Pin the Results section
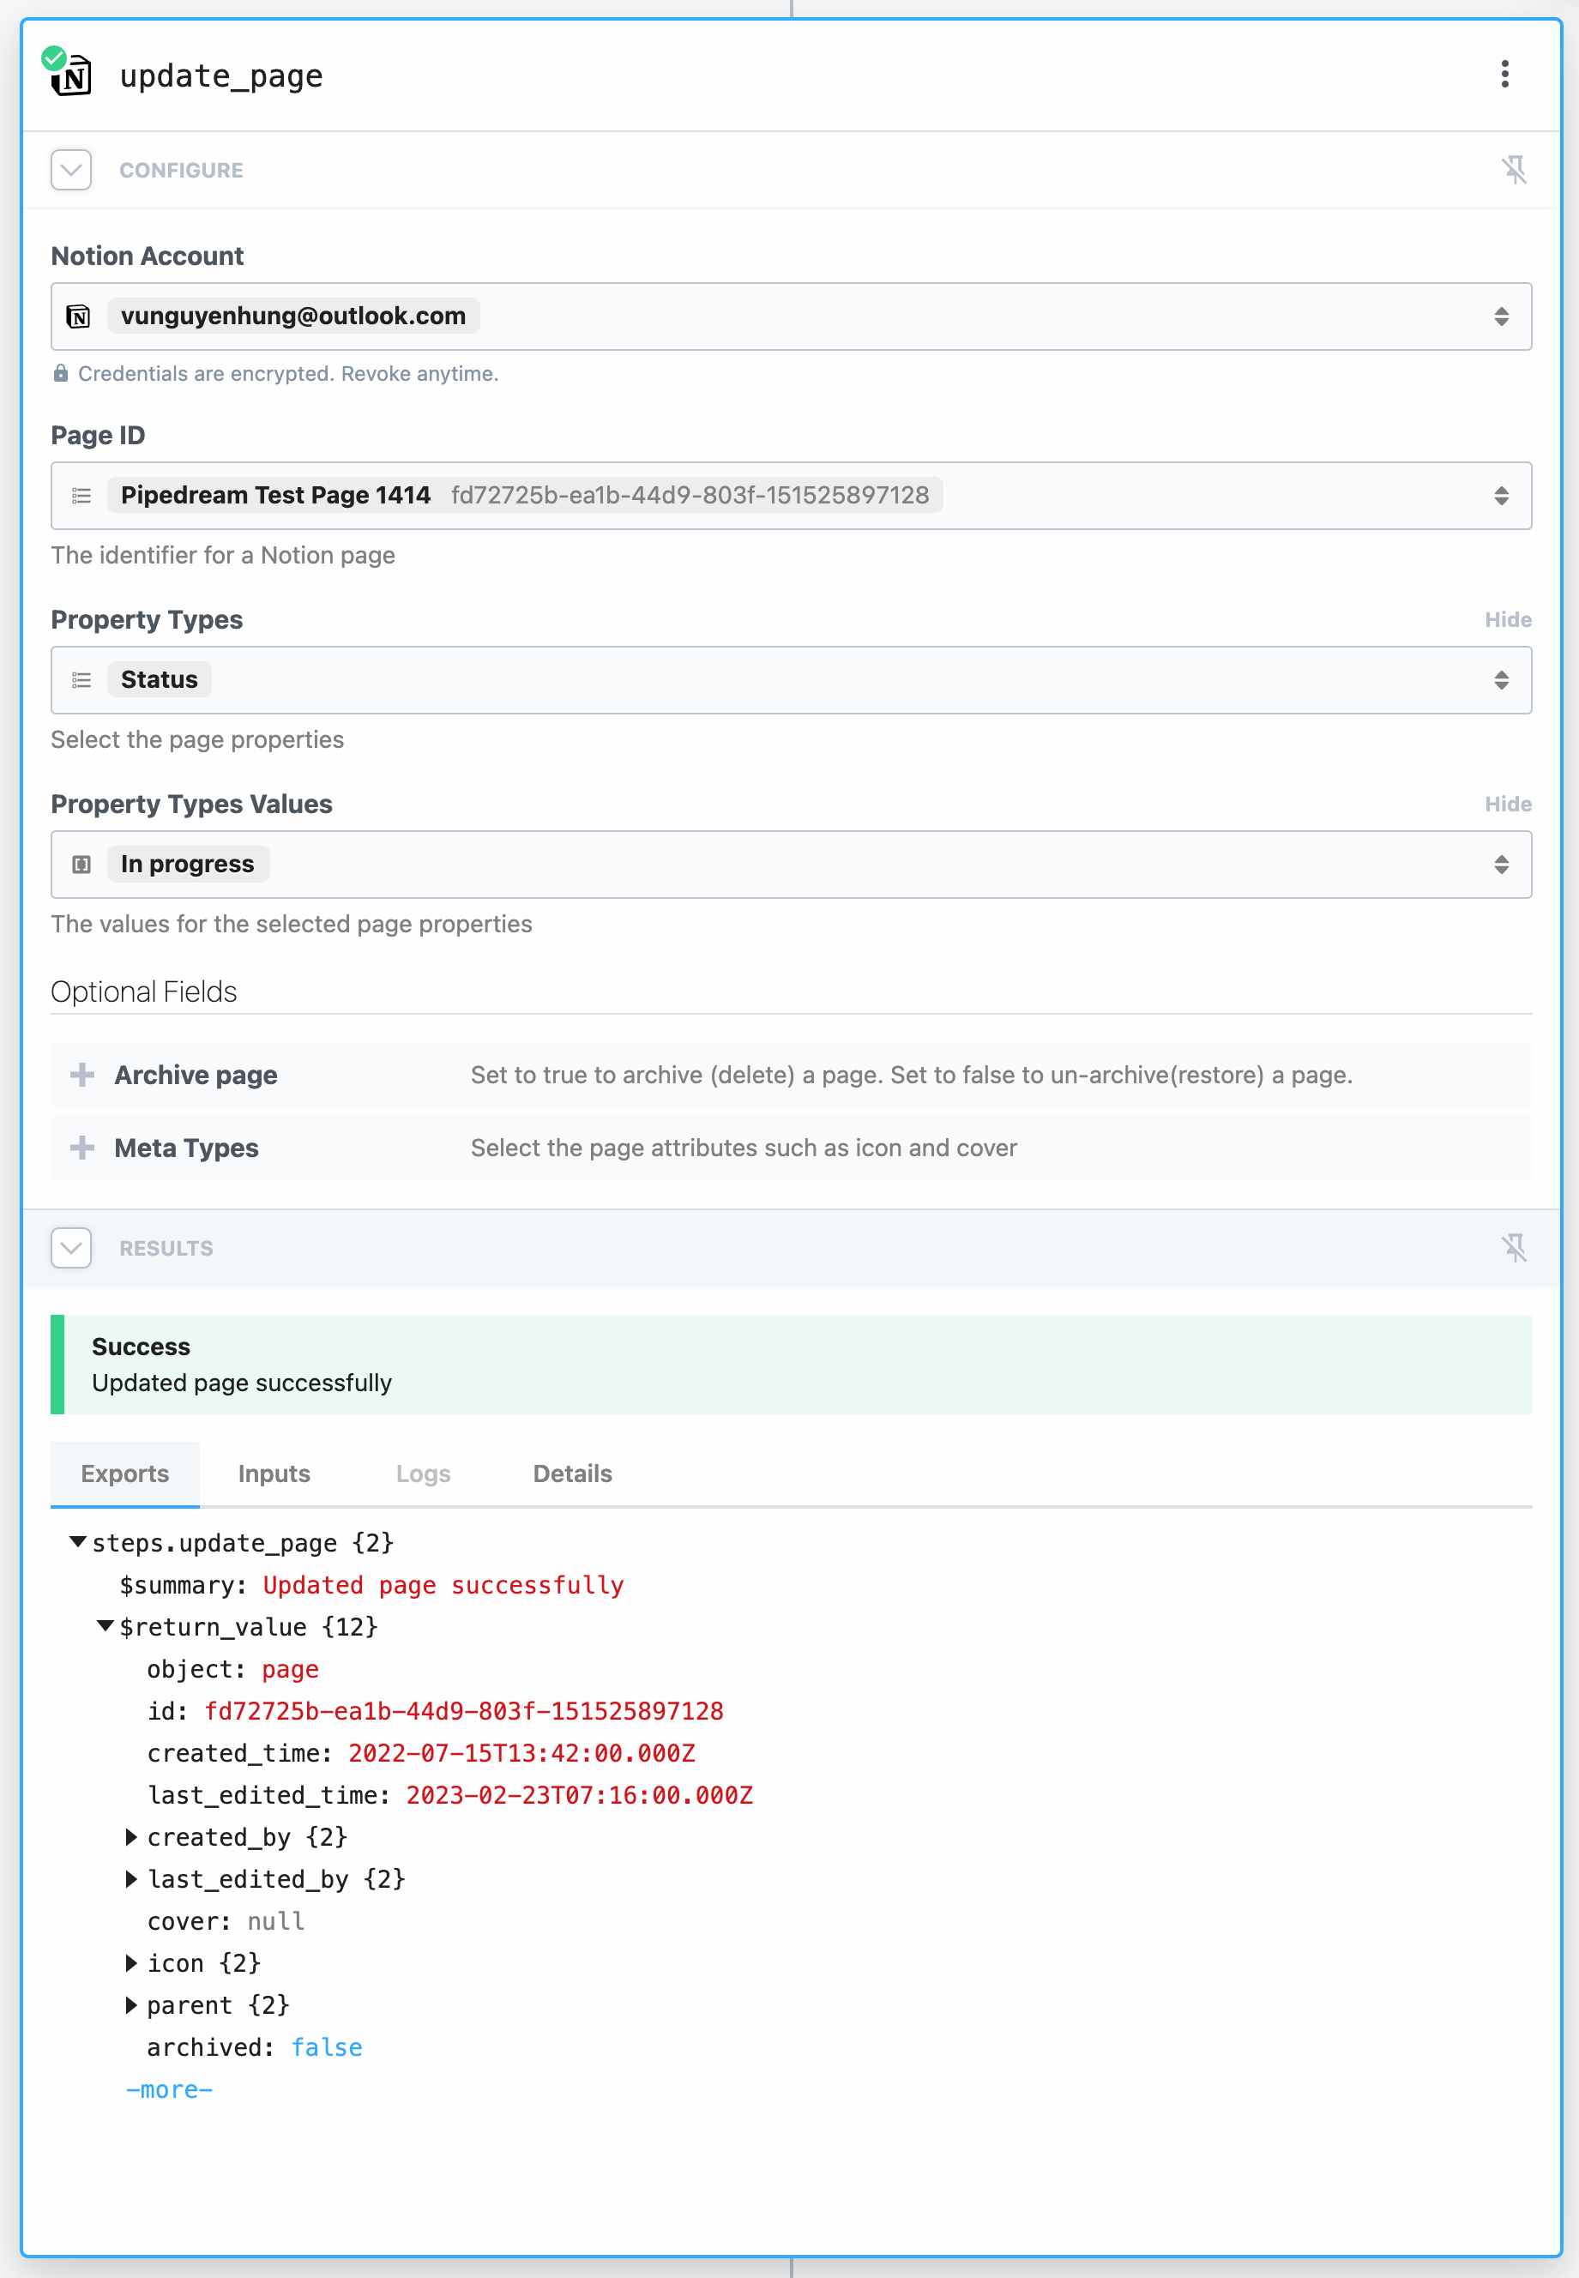 pyautogui.click(x=1513, y=1248)
